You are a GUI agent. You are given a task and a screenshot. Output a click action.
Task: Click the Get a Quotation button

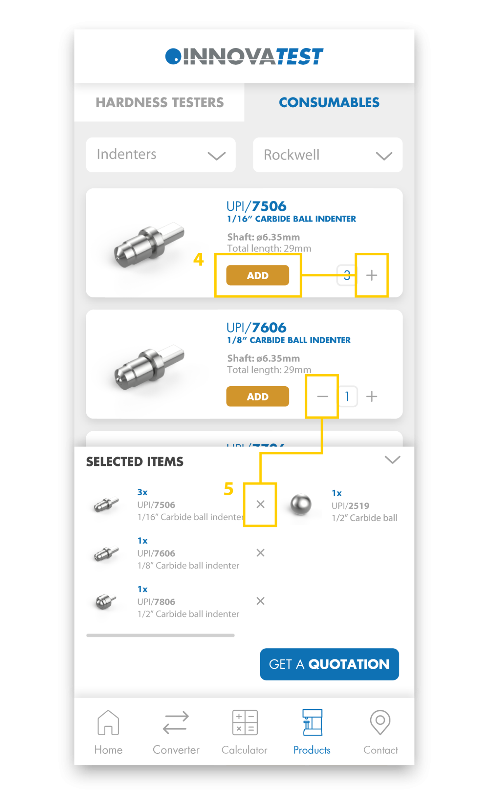click(x=329, y=664)
